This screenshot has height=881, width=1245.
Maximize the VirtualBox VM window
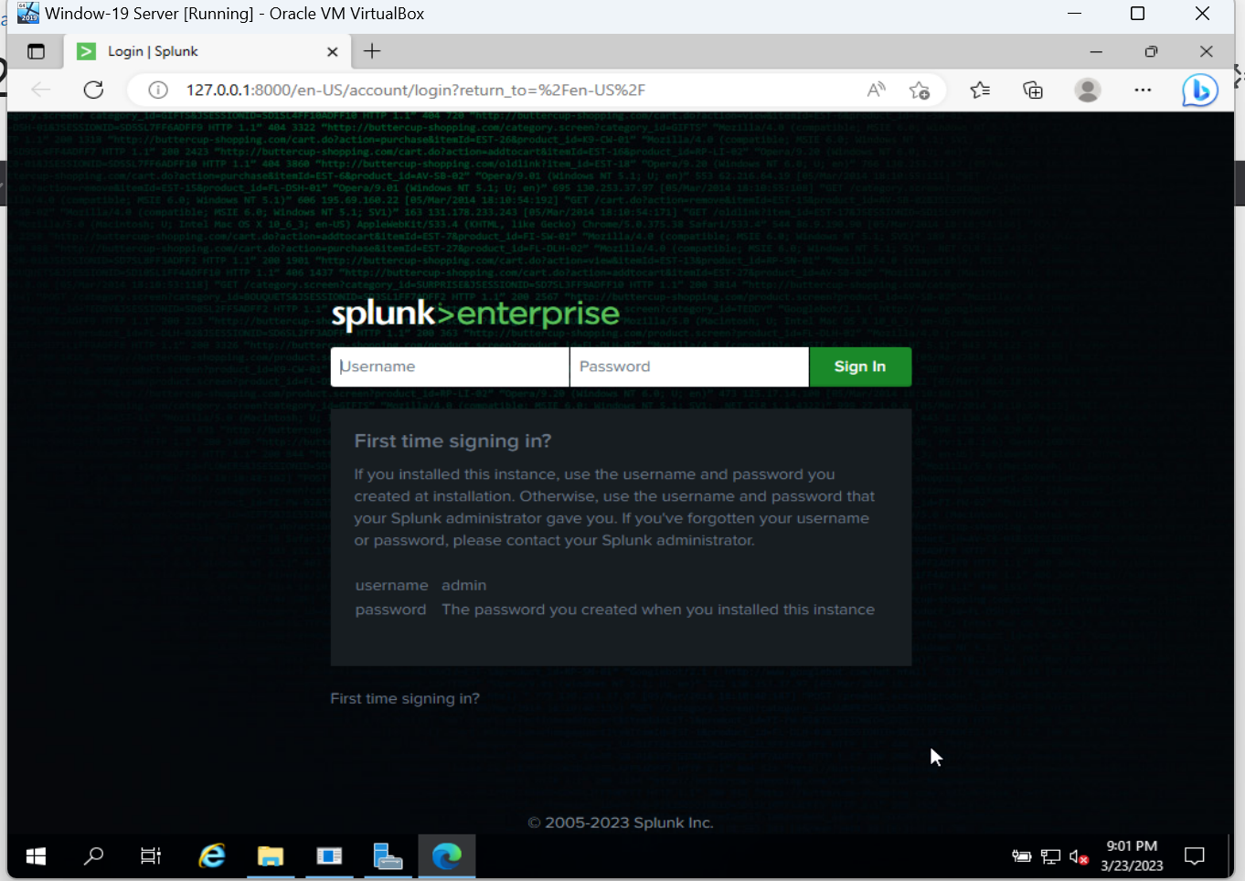click(1137, 14)
